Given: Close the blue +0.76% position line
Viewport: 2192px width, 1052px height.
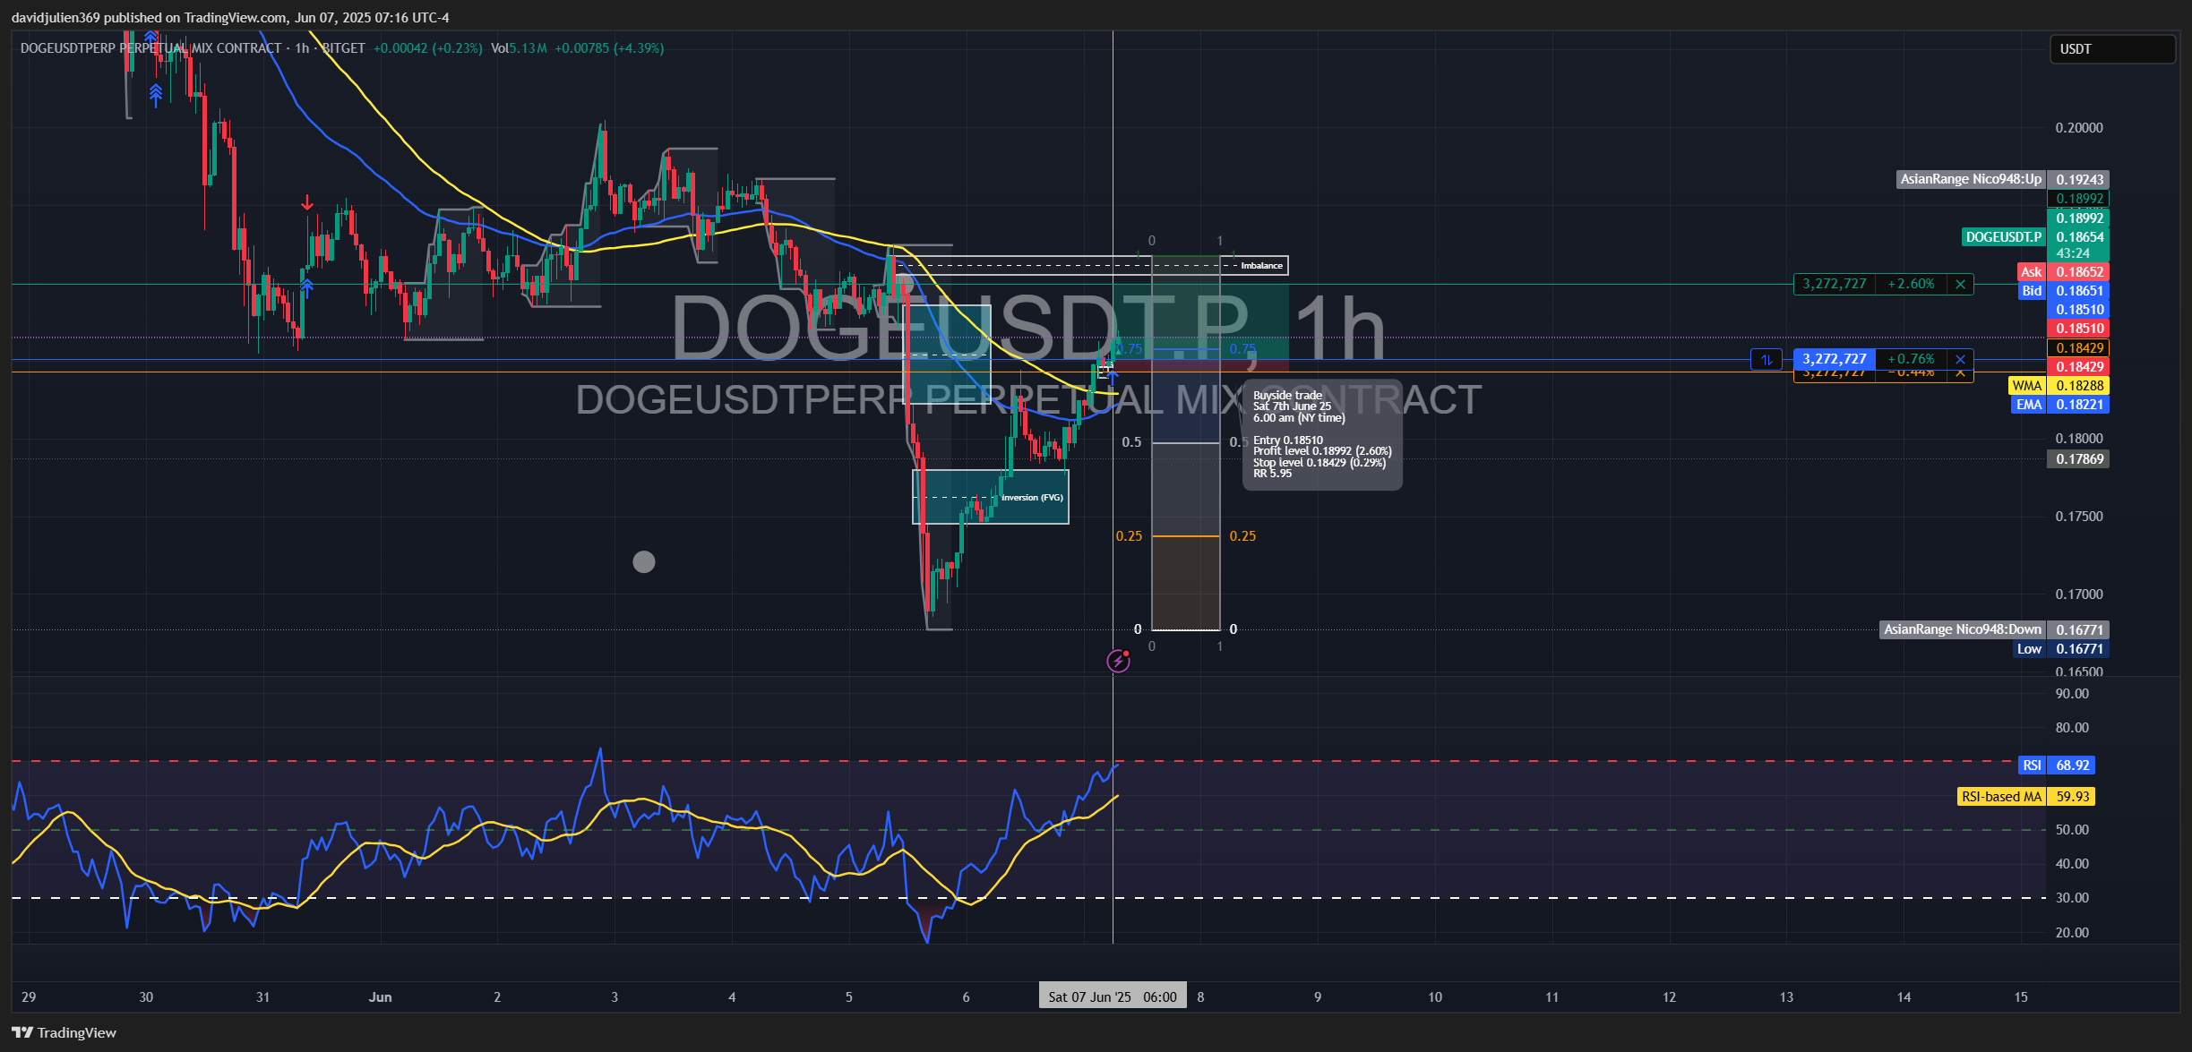Looking at the screenshot, I should tap(1960, 360).
